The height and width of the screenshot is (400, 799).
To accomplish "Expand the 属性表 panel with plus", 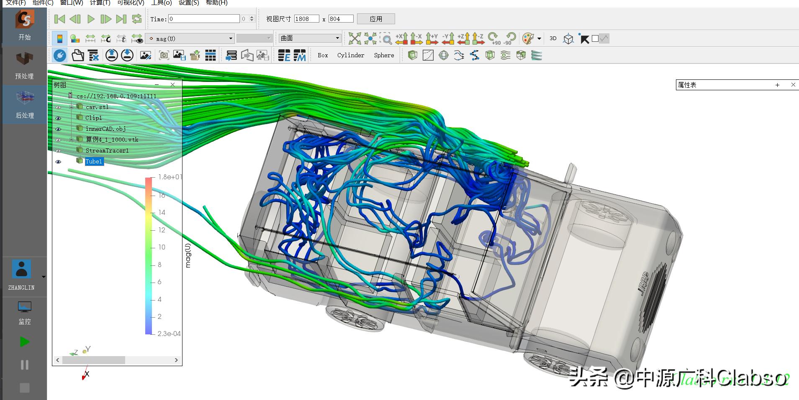I will 777,85.
